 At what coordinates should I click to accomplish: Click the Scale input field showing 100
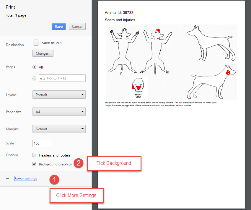(x=42, y=143)
